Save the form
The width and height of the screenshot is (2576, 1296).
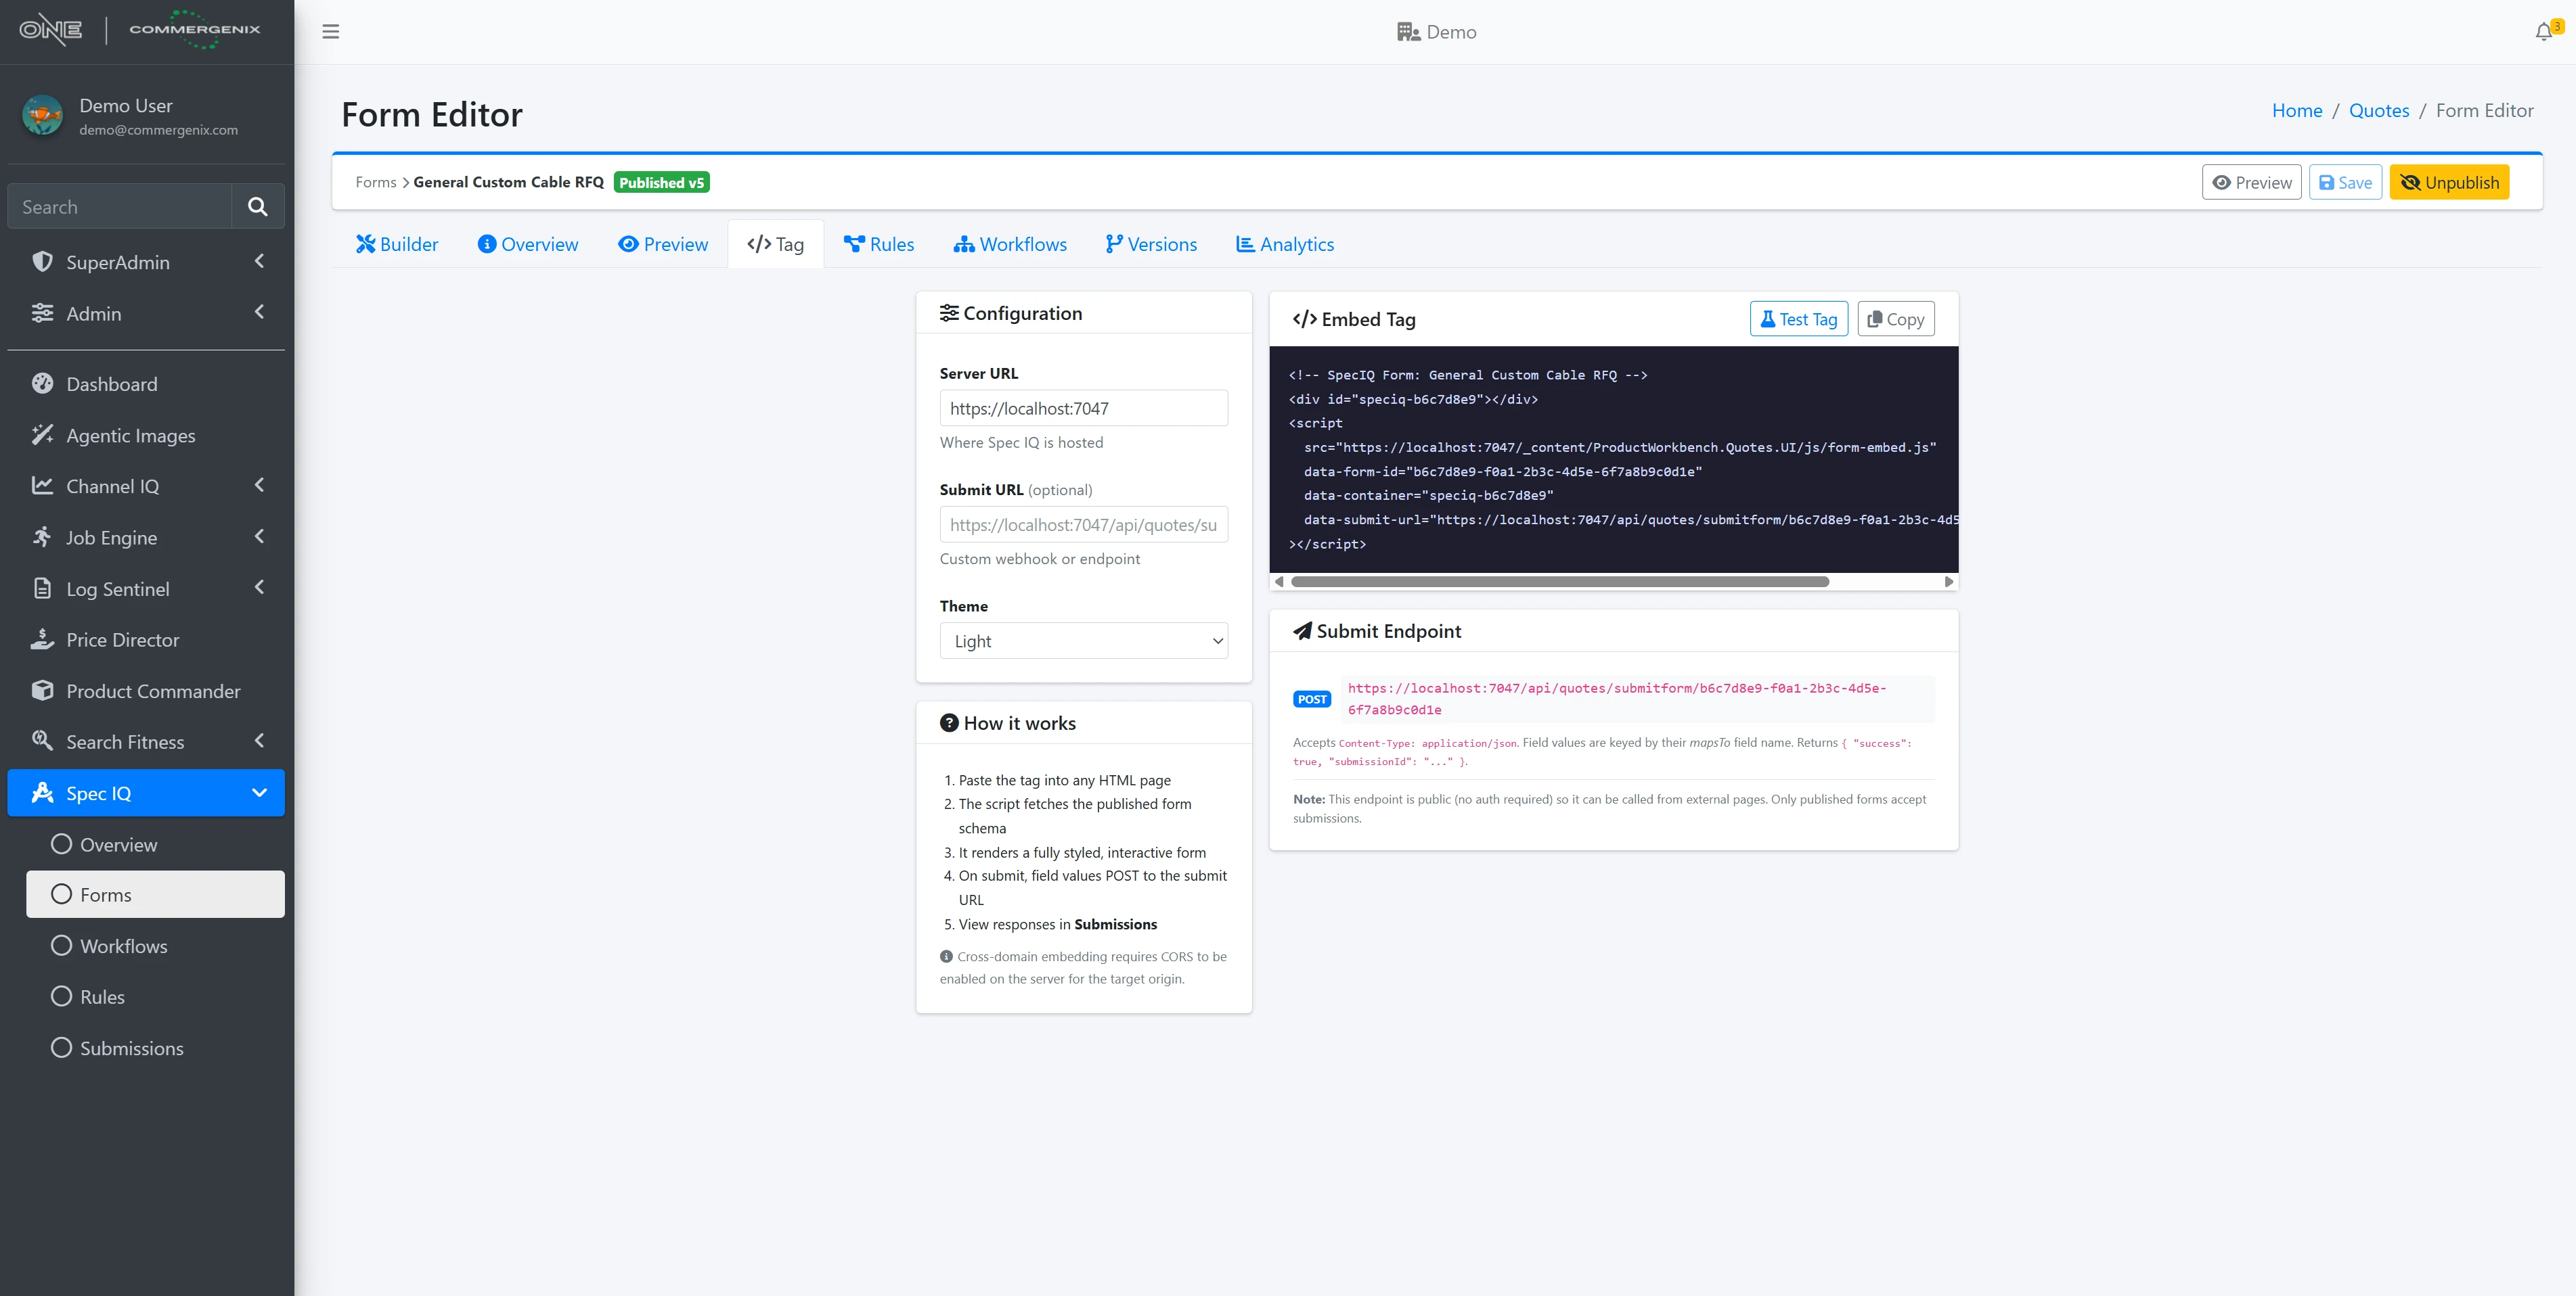(2345, 183)
